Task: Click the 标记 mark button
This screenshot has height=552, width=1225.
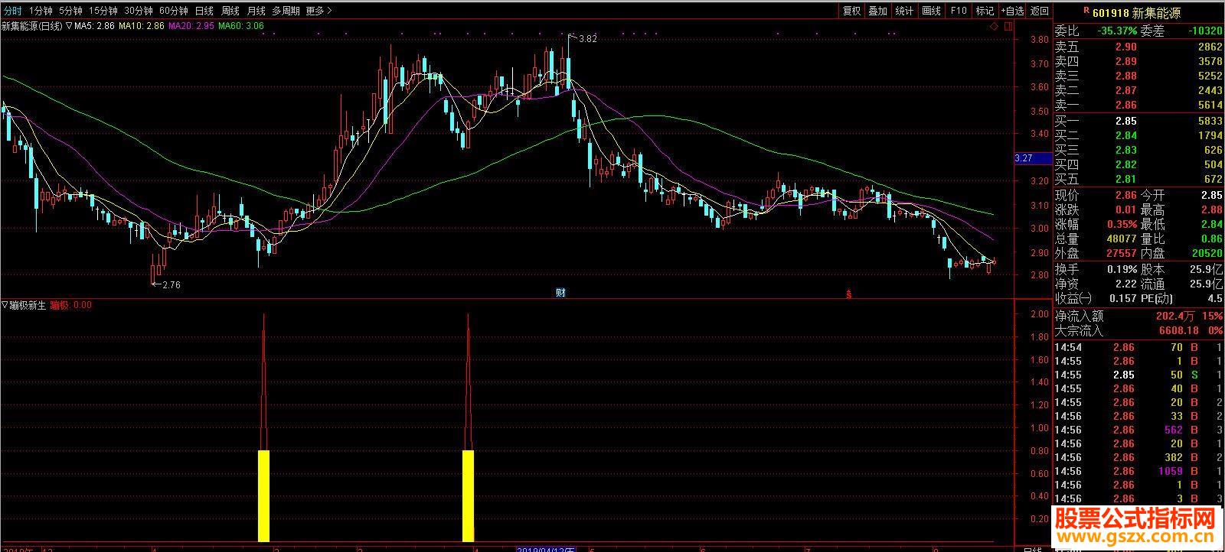Action: [x=985, y=11]
